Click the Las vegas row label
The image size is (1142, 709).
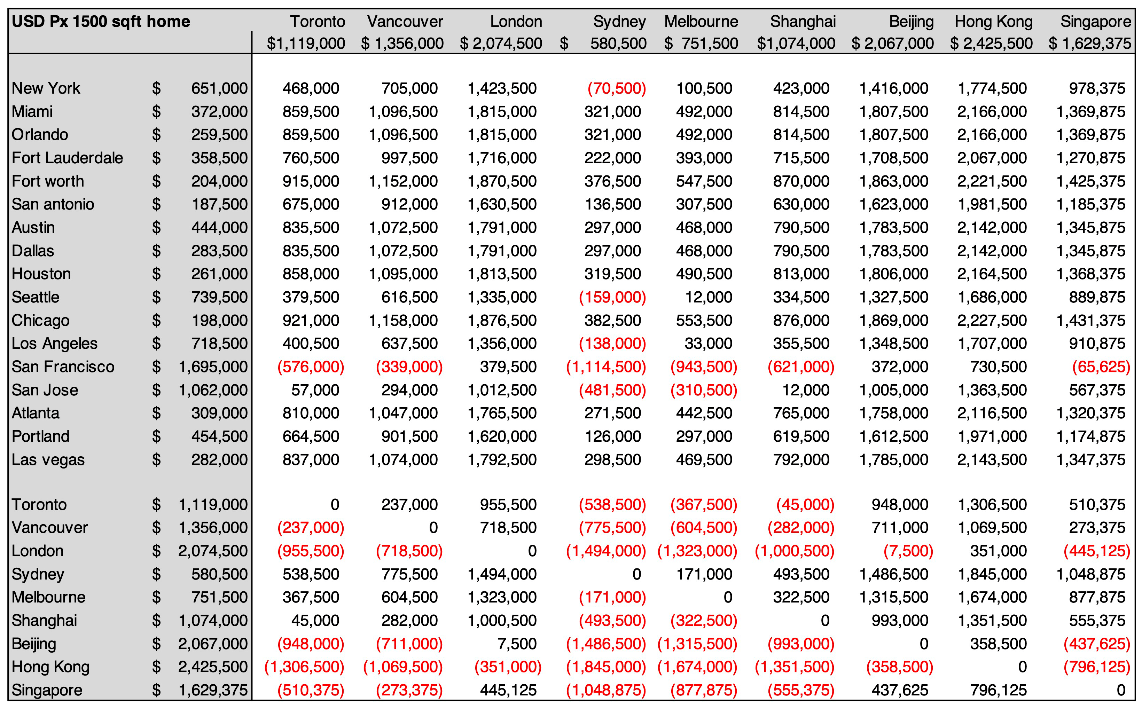tap(48, 460)
